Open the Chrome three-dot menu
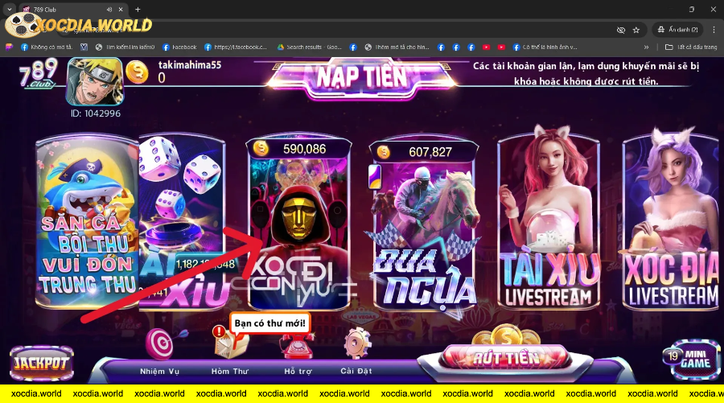Image resolution: width=724 pixels, height=403 pixels. coord(714,30)
